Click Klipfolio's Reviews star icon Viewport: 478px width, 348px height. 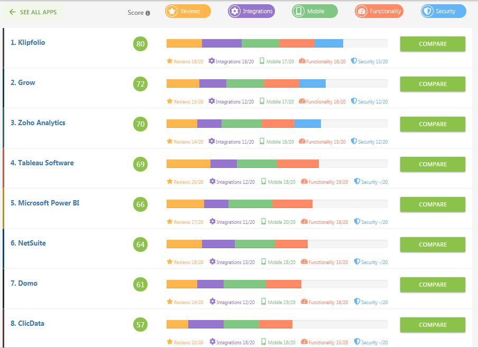click(x=170, y=61)
